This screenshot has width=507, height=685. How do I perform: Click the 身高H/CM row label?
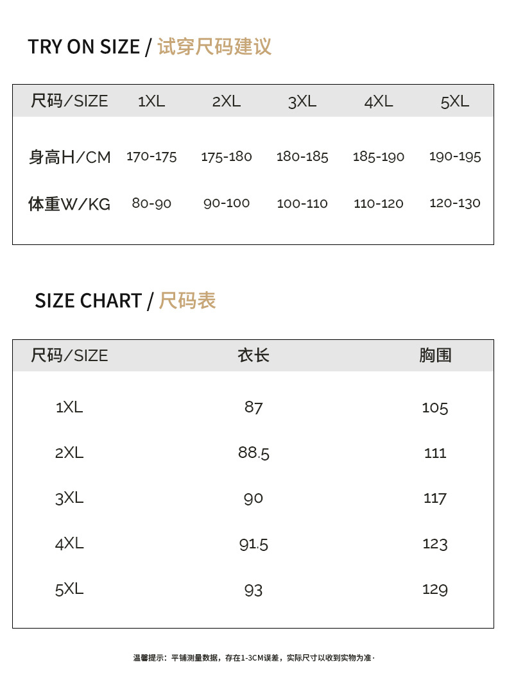tap(69, 157)
